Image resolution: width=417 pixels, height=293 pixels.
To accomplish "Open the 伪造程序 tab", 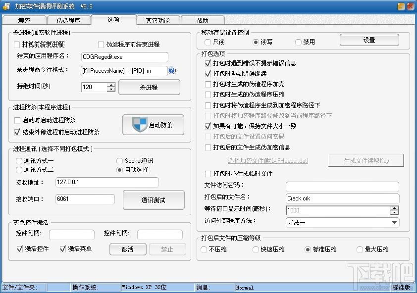I will pyautogui.click(x=68, y=20).
